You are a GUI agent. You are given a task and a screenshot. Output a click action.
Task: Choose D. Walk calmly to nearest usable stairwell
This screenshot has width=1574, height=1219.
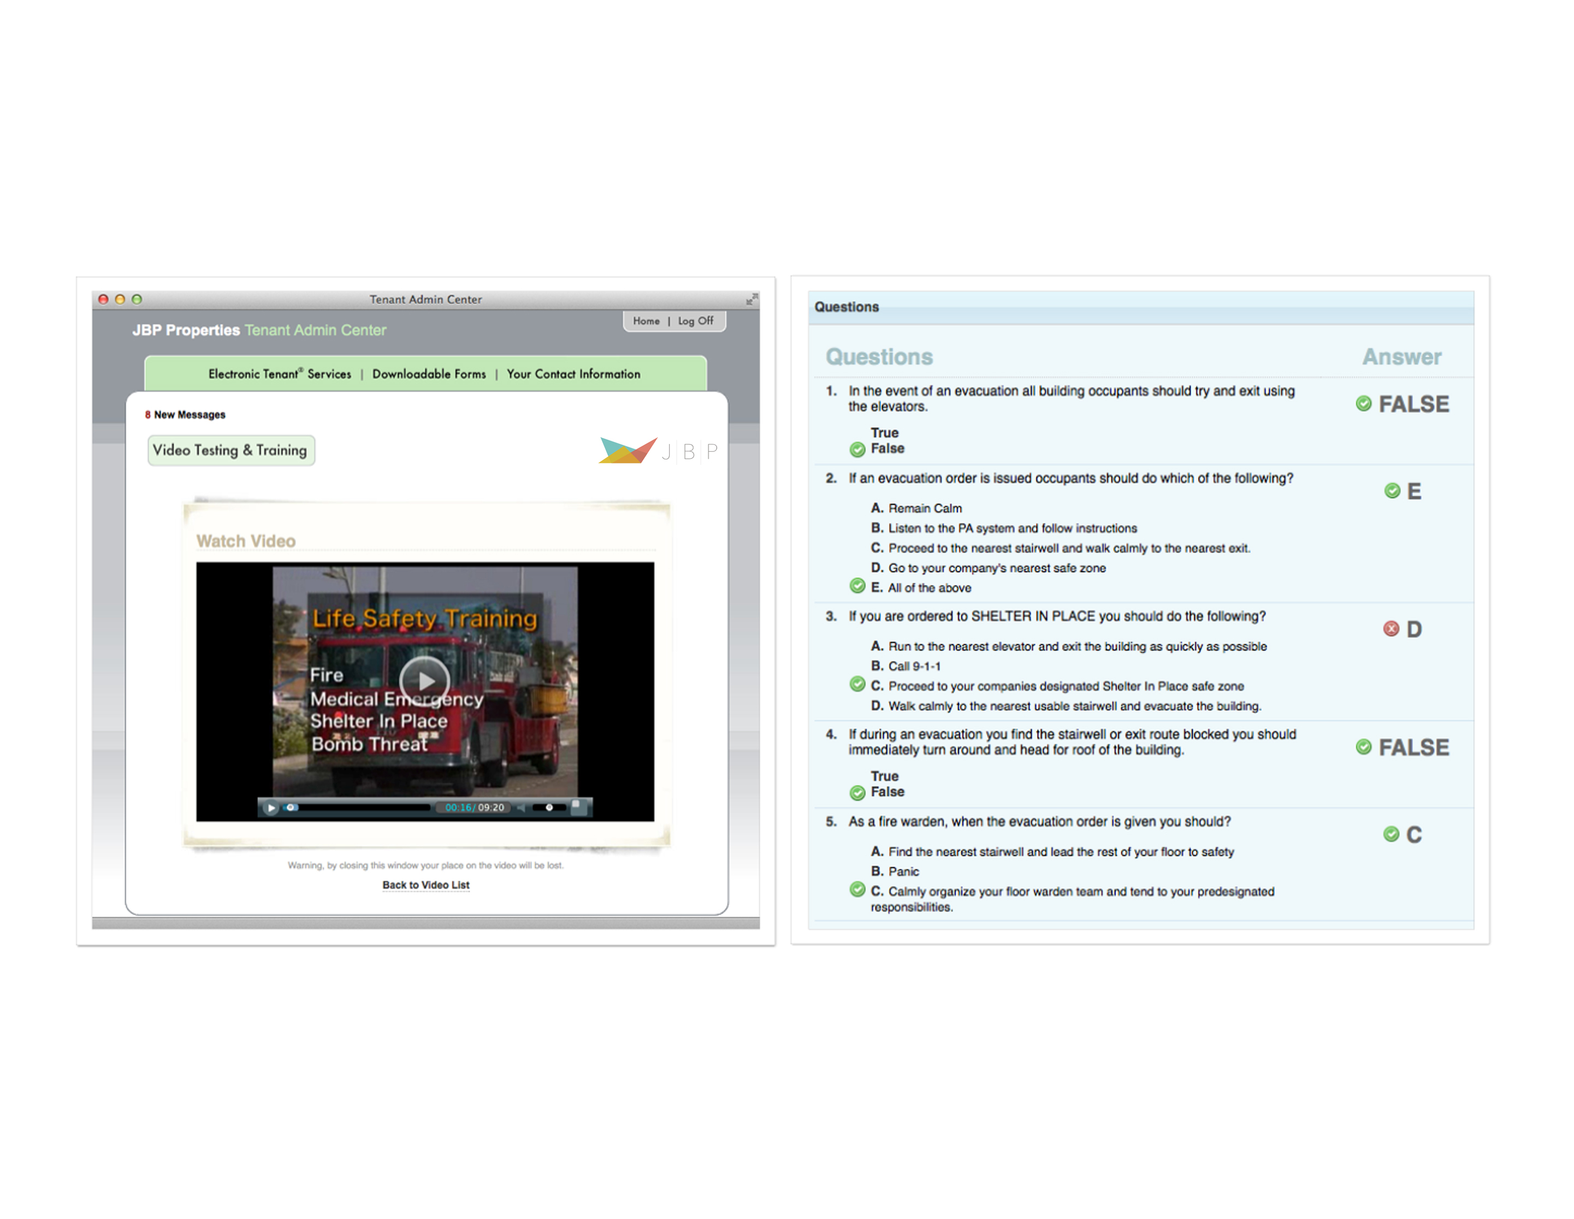tap(1065, 706)
